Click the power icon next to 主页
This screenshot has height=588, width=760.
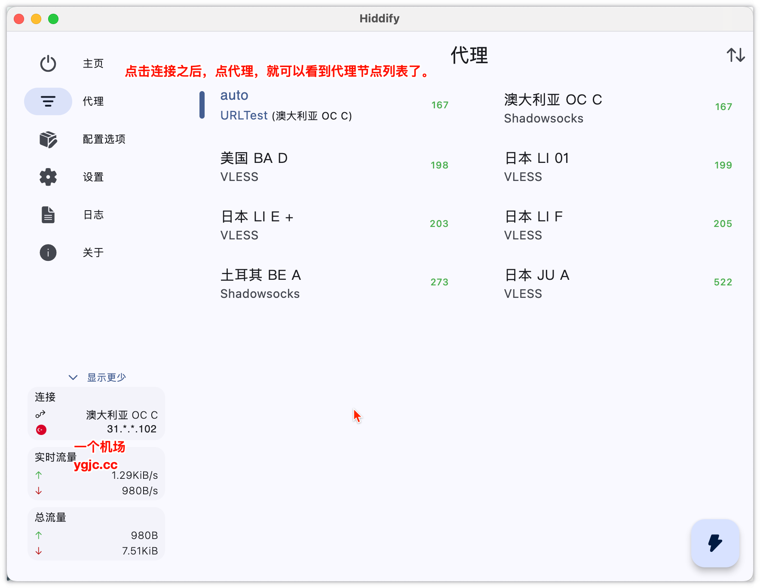48,63
